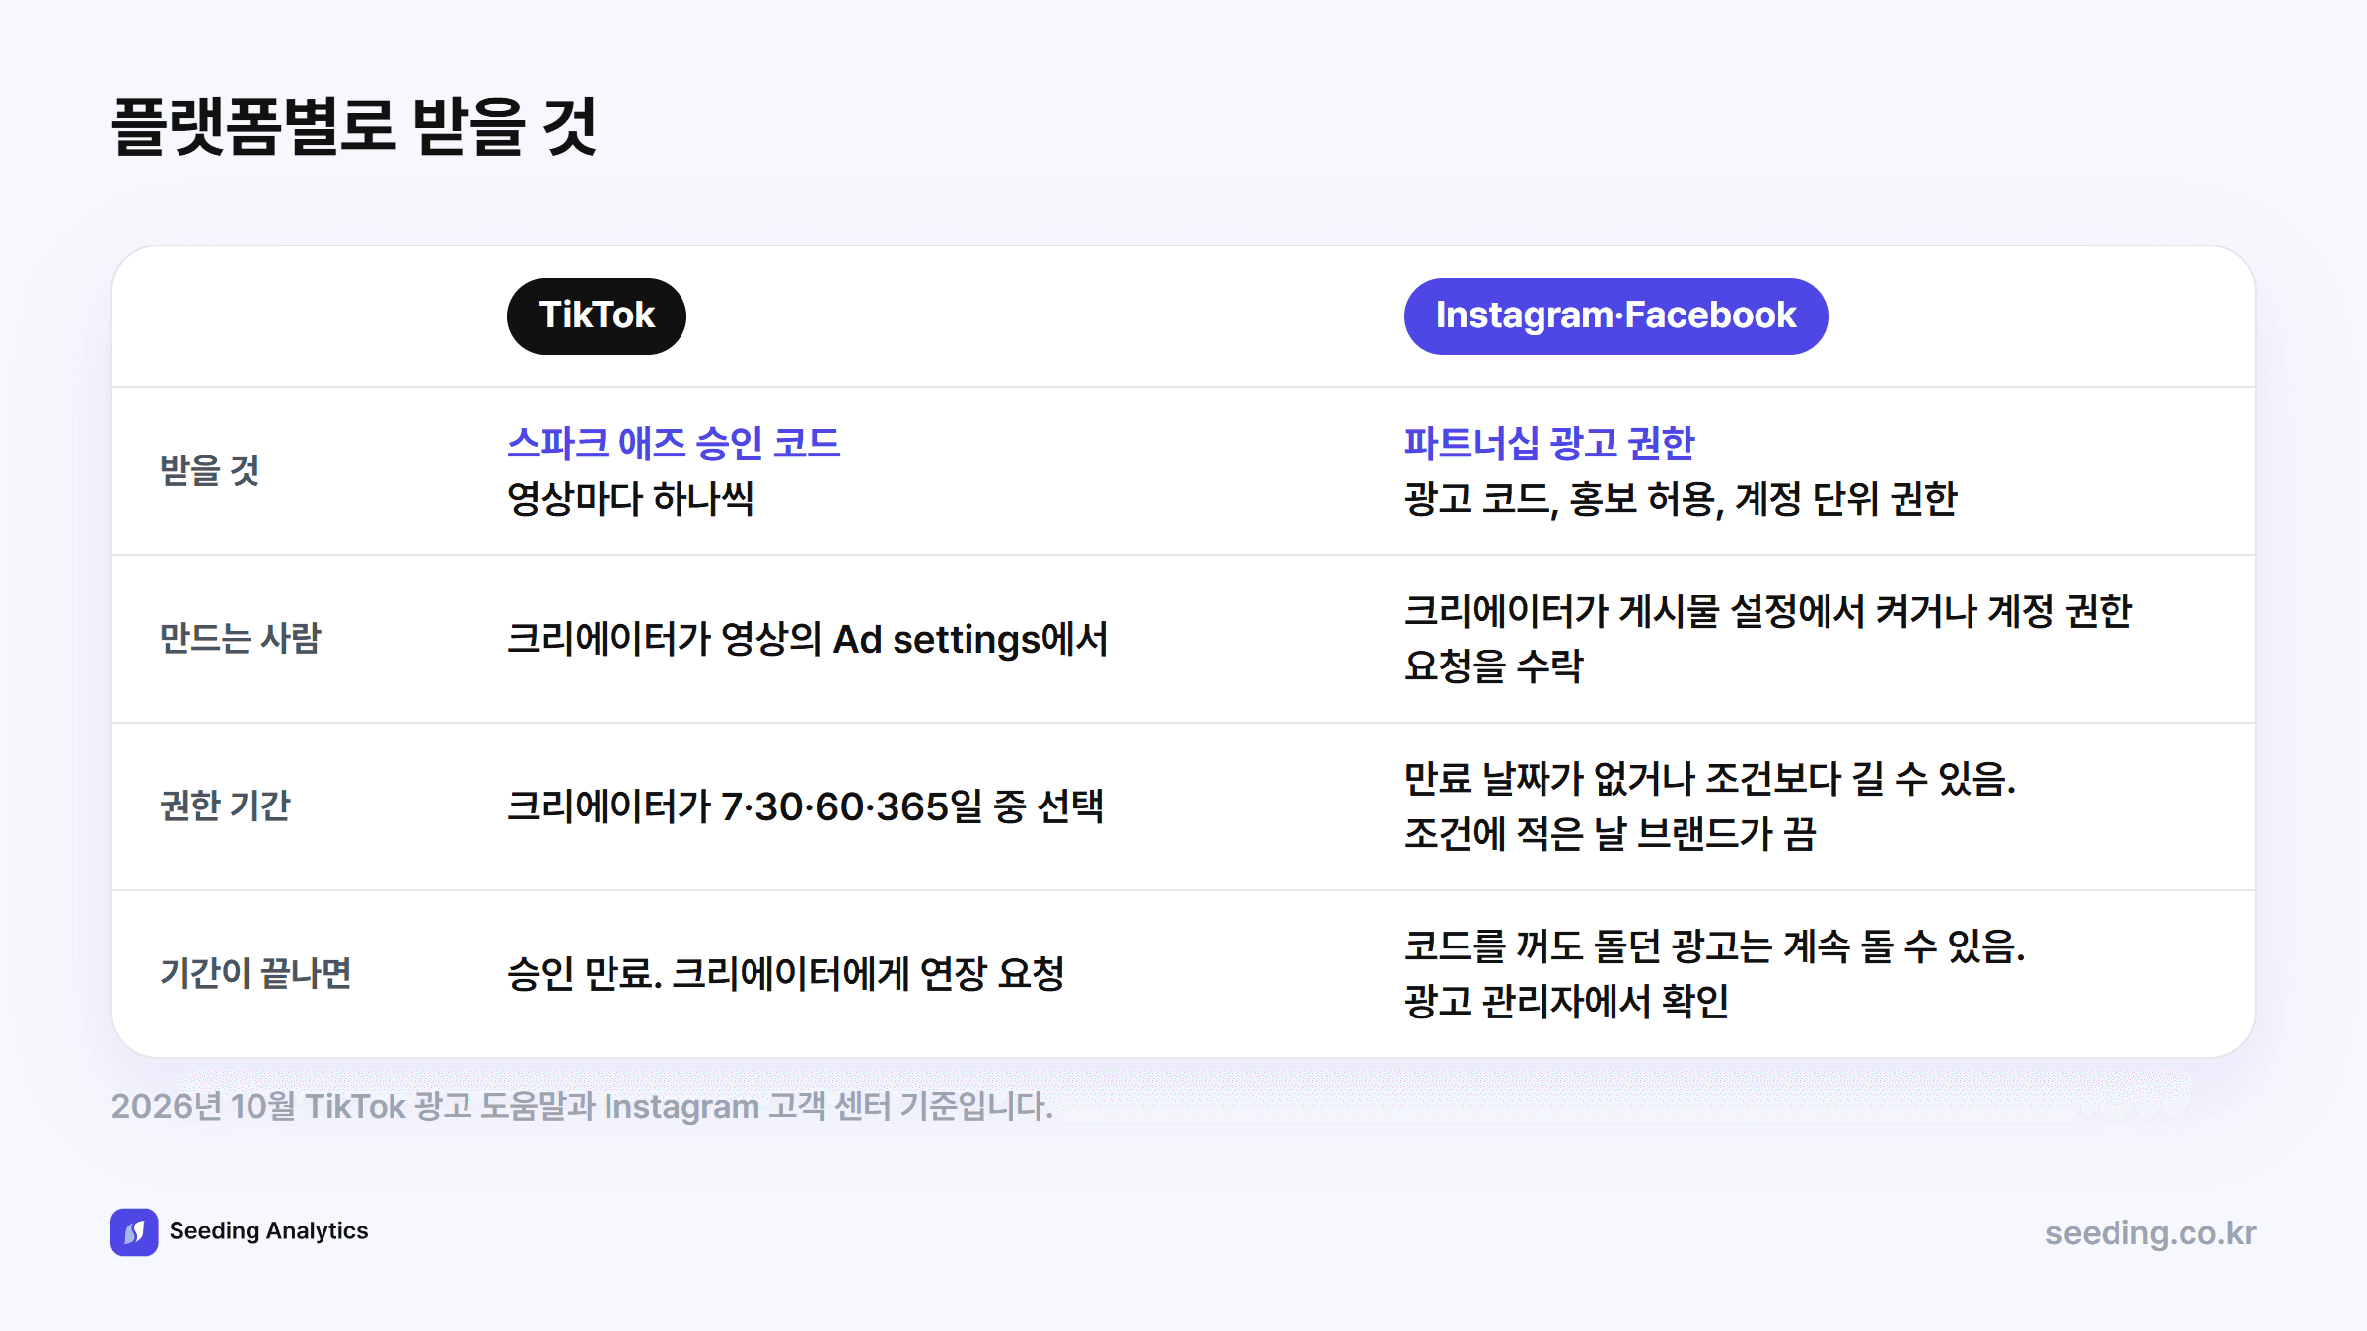Click the Seeding Analytics logo icon
The height and width of the screenshot is (1331, 2367).
pyautogui.click(x=134, y=1231)
